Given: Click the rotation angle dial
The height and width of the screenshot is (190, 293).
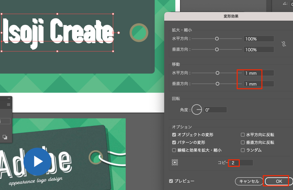Looking at the screenshot, I should 197,110.
